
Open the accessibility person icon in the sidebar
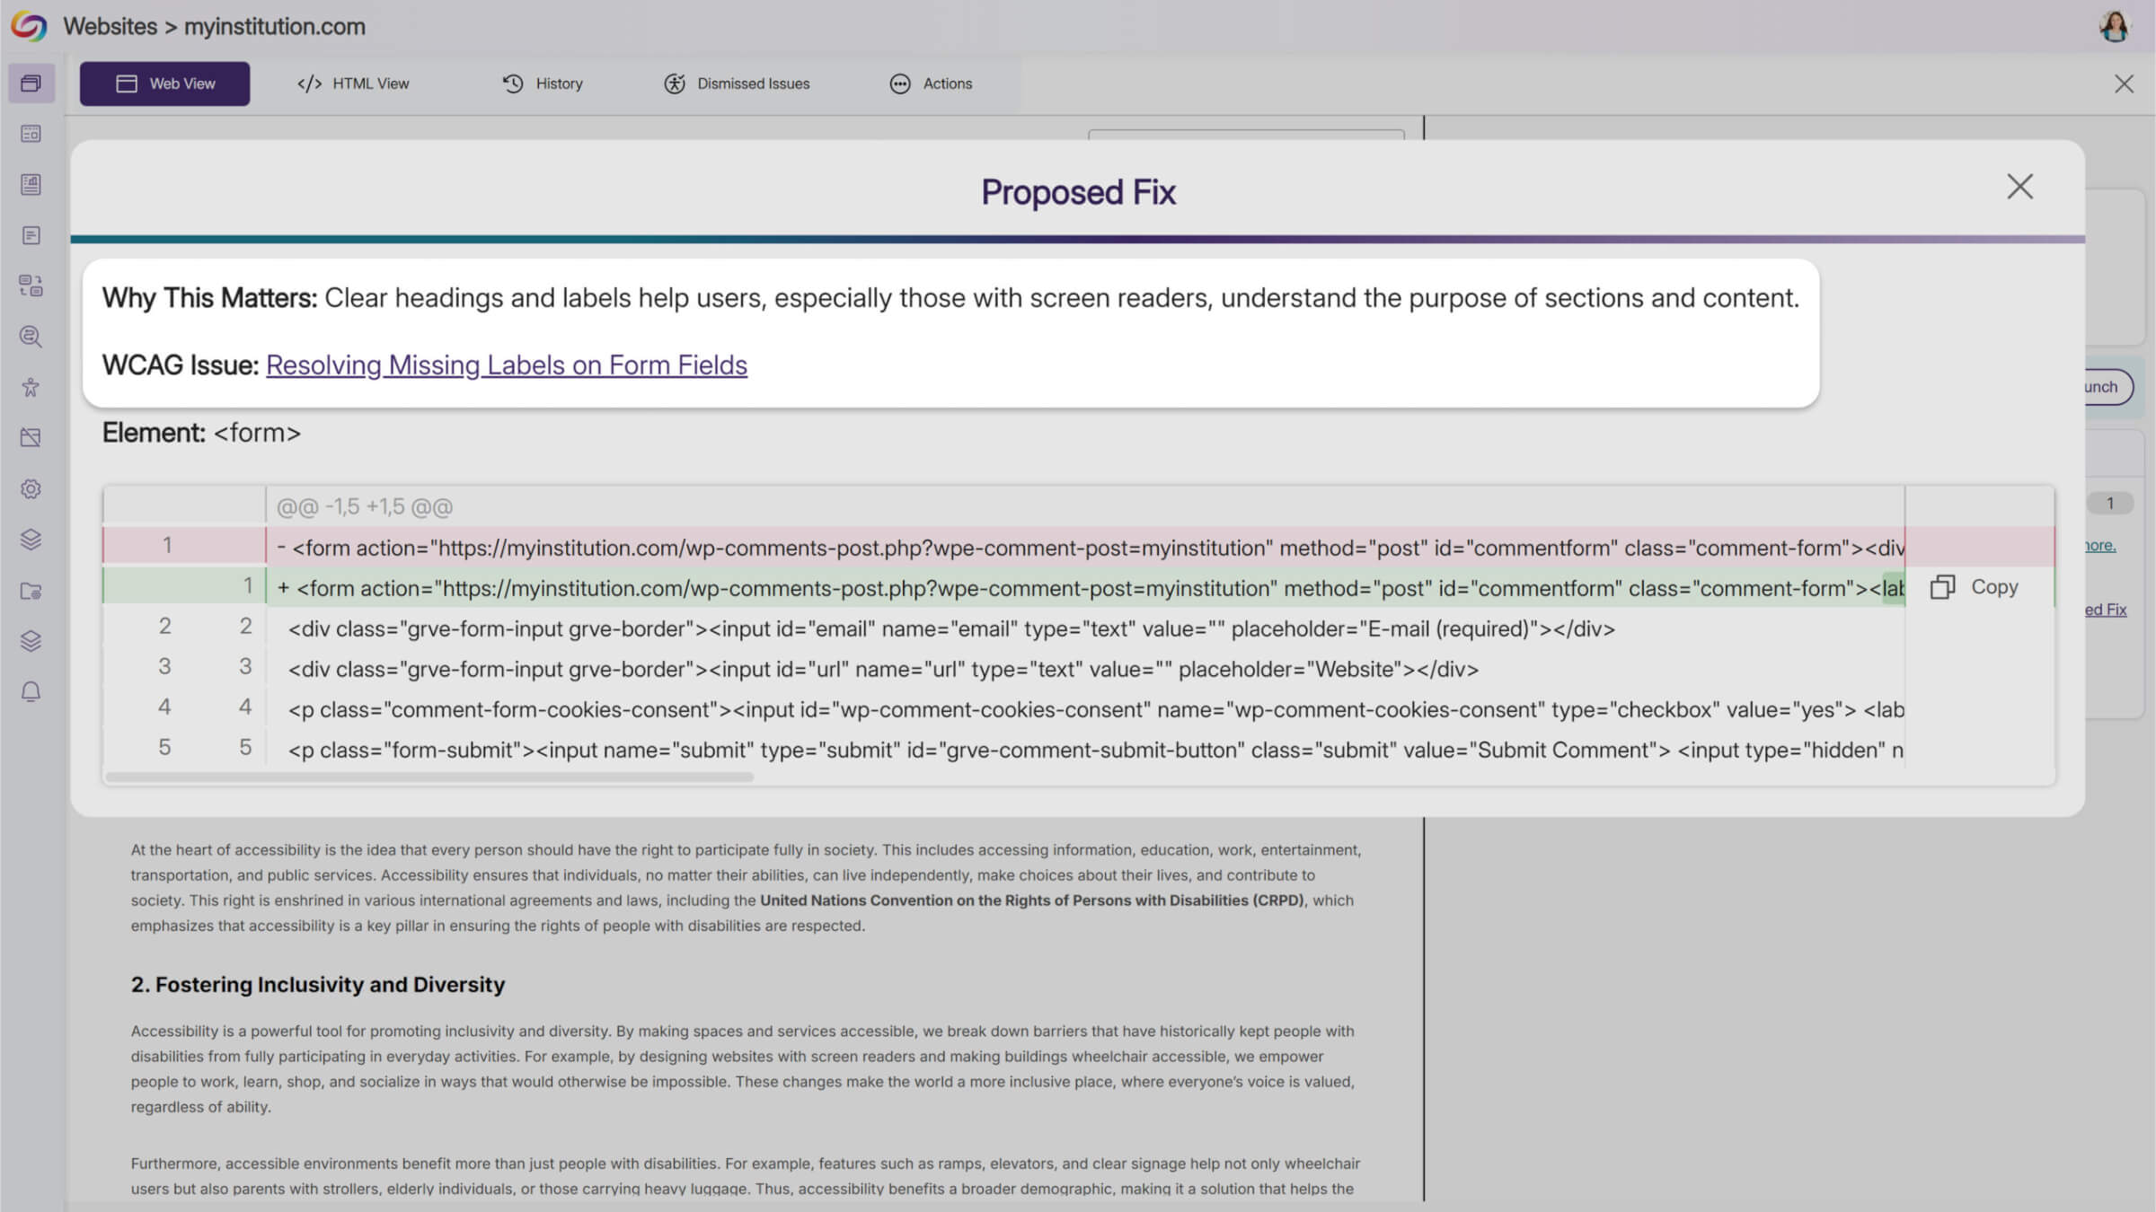pyautogui.click(x=31, y=388)
